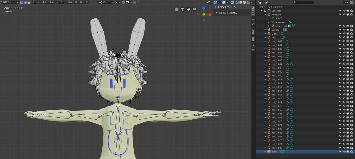Viewport: 355px width, 159px height.
Task: Hide hair_1.010 with eye icon
Action: click(x=344, y=76)
